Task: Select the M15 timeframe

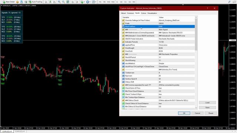Action: coord(109,2)
